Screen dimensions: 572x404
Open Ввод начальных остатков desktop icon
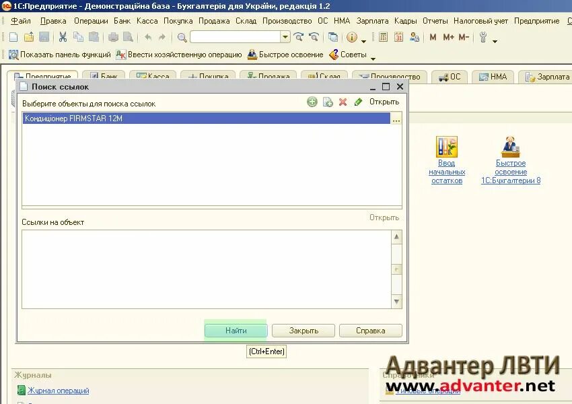(x=445, y=147)
